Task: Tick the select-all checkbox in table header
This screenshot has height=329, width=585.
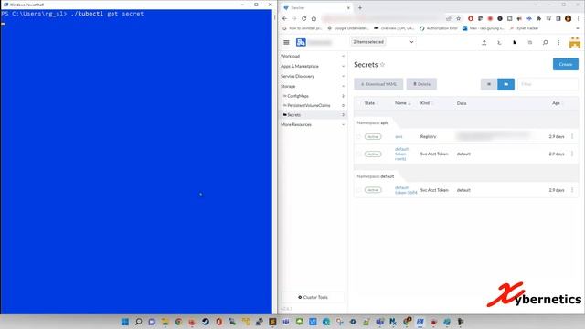Action: (x=359, y=103)
